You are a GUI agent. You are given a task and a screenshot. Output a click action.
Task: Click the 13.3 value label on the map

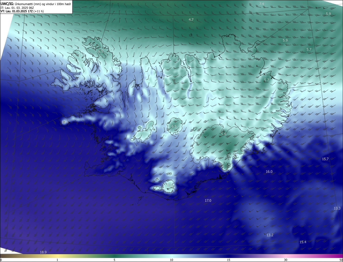click(x=337, y=208)
